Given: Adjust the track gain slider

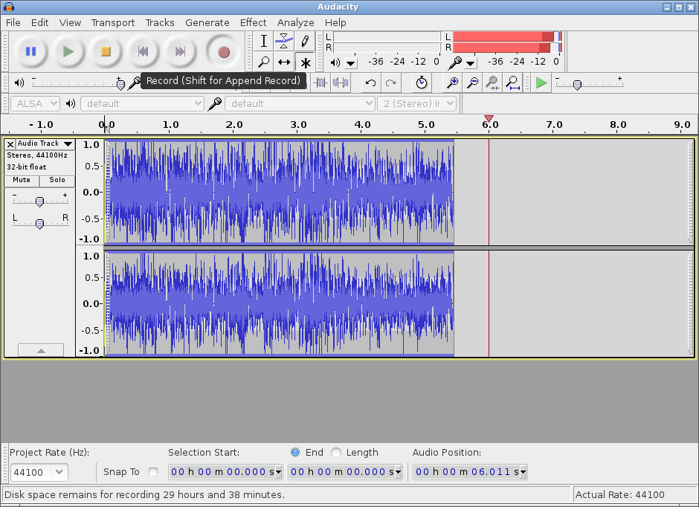Looking at the screenshot, I should point(39,199).
